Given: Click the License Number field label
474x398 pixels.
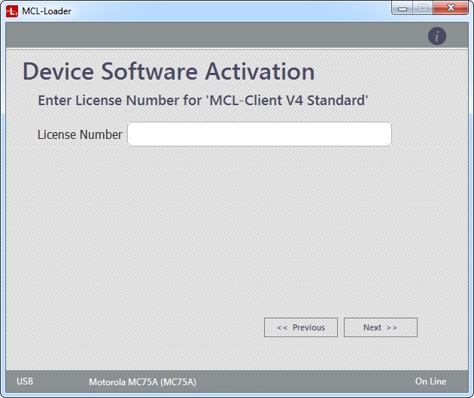Looking at the screenshot, I should [80, 135].
